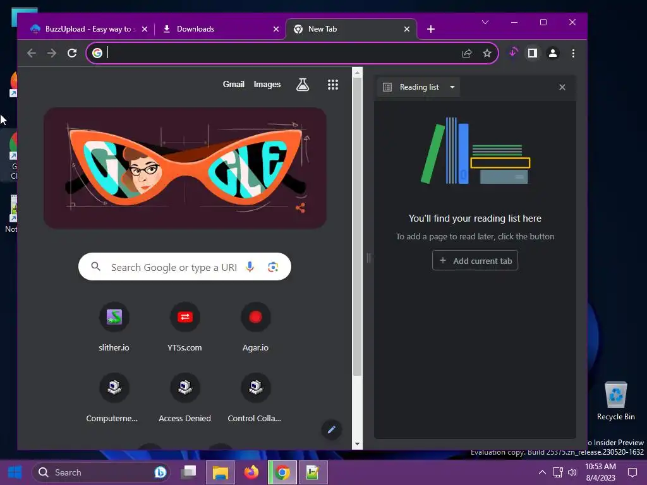Launch Firefox from the taskbar
Image resolution: width=647 pixels, height=485 pixels.
click(x=251, y=472)
